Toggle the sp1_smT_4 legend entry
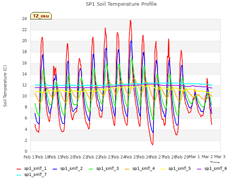This screenshot has height=182, width=243. click(140, 168)
